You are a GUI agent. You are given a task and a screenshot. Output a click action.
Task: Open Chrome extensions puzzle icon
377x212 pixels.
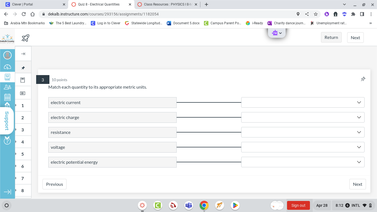tap(353, 14)
